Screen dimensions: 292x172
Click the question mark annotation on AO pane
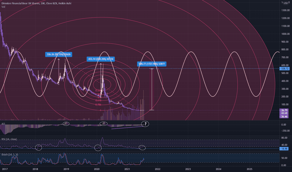pyautogui.click(x=145, y=124)
